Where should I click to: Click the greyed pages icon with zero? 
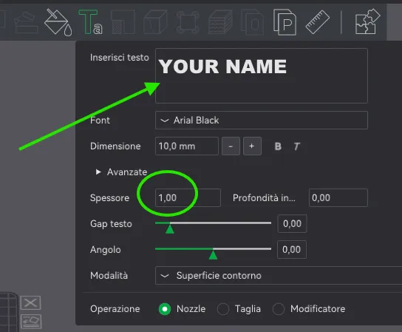(x=252, y=22)
